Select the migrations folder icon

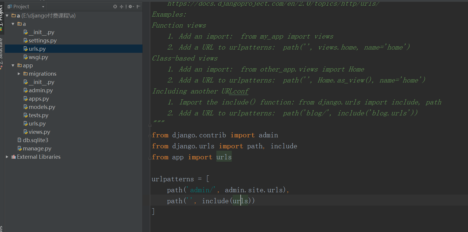pyautogui.click(x=26, y=74)
